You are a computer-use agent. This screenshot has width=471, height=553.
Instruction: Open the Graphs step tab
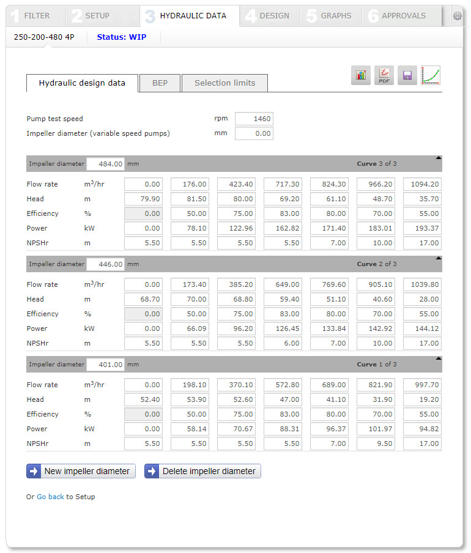click(x=331, y=16)
